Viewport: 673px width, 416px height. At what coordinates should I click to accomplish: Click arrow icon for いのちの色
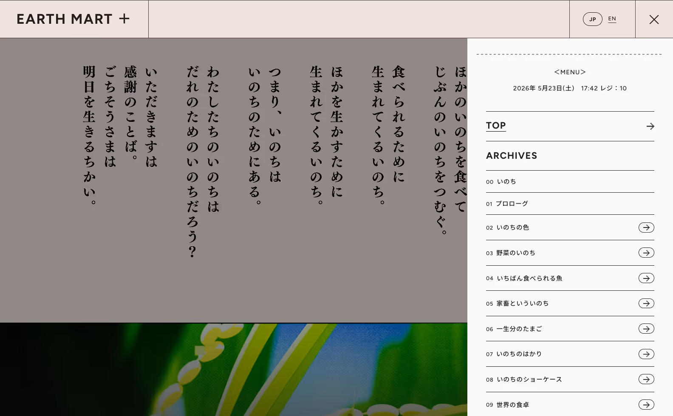pos(646,228)
